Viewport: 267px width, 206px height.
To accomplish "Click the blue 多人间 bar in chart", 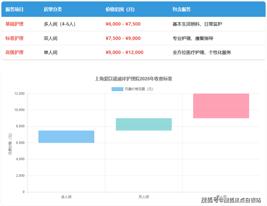I will (x=66, y=137).
